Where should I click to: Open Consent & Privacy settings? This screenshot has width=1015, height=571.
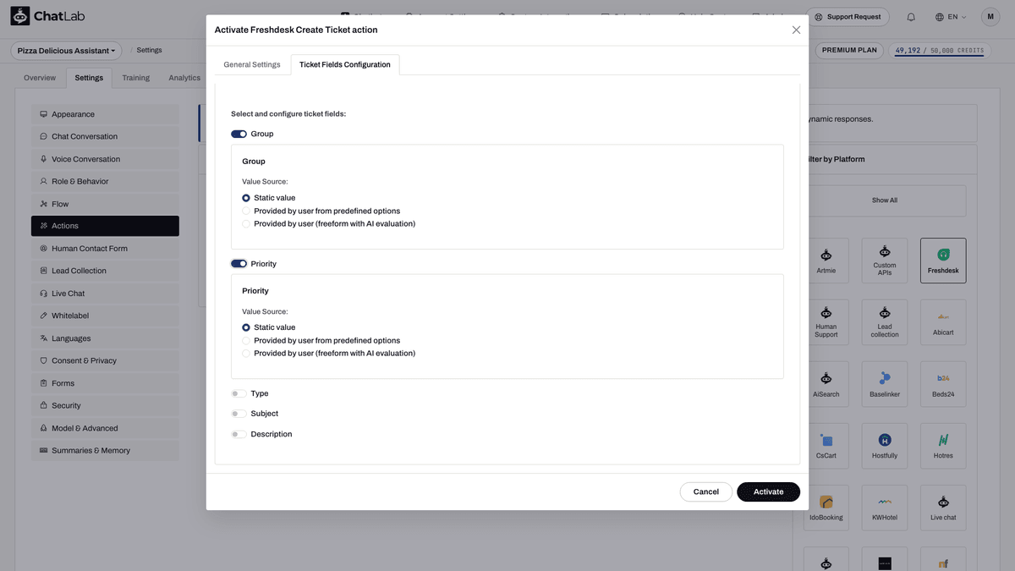(x=105, y=360)
